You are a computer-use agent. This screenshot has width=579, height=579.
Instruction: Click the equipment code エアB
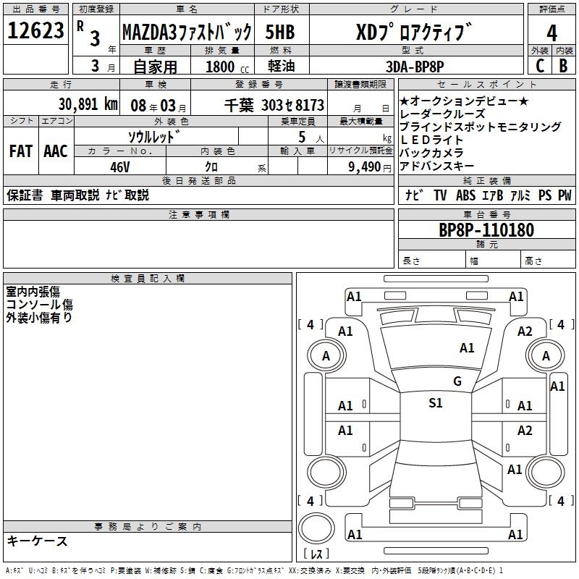tap(493, 195)
